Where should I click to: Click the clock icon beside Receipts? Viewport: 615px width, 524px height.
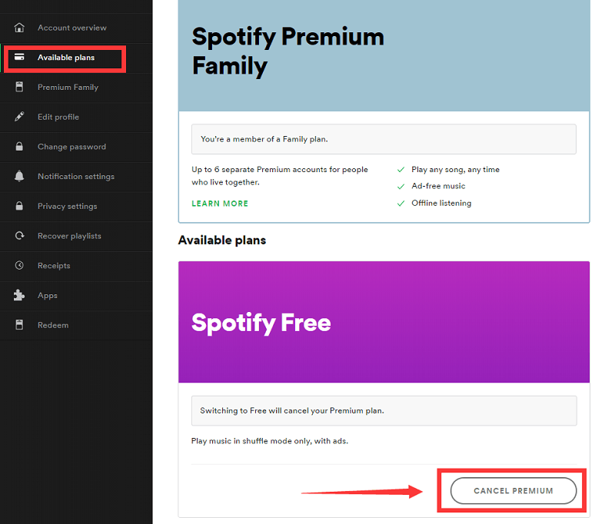coord(20,266)
